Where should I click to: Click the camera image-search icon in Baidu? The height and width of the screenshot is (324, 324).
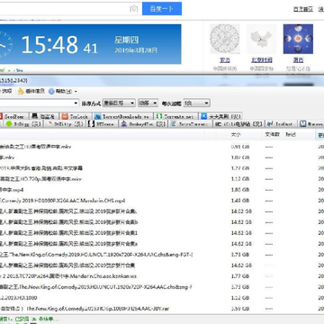tap(134, 9)
